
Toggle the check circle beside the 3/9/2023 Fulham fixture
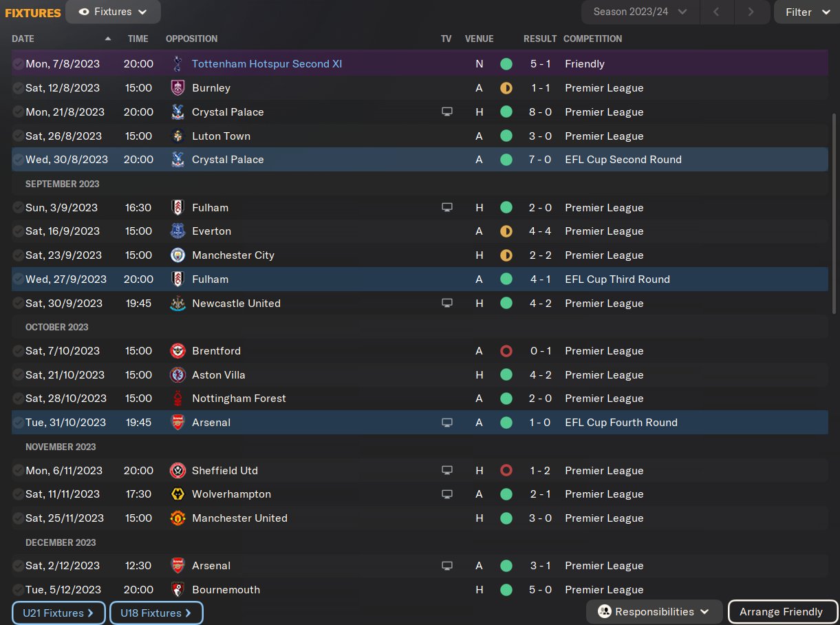click(18, 208)
